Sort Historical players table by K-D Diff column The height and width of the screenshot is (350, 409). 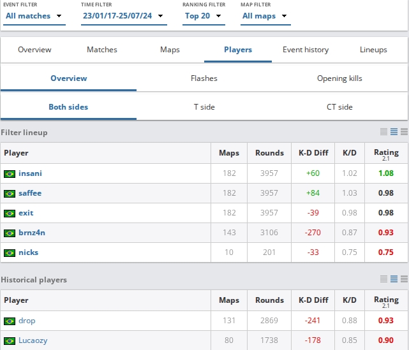tap(313, 300)
